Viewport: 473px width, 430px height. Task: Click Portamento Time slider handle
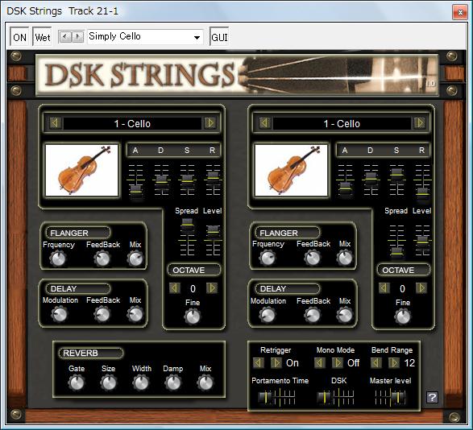coord(265,398)
